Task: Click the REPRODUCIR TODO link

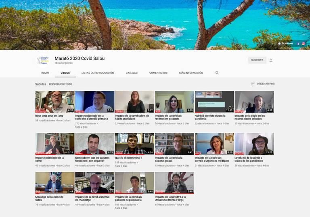Action: (61, 84)
